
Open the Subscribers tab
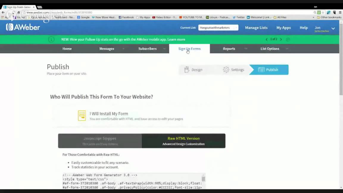(147, 49)
